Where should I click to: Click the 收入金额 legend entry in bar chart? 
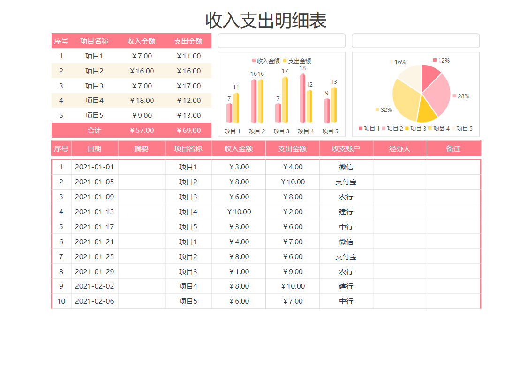coord(266,61)
